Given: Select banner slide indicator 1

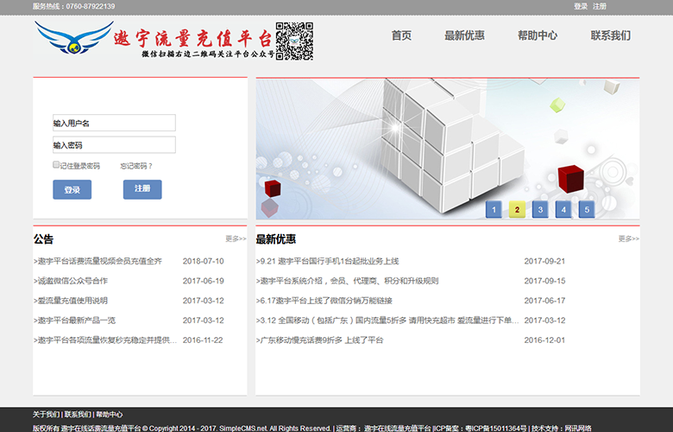Looking at the screenshot, I should pos(494,209).
